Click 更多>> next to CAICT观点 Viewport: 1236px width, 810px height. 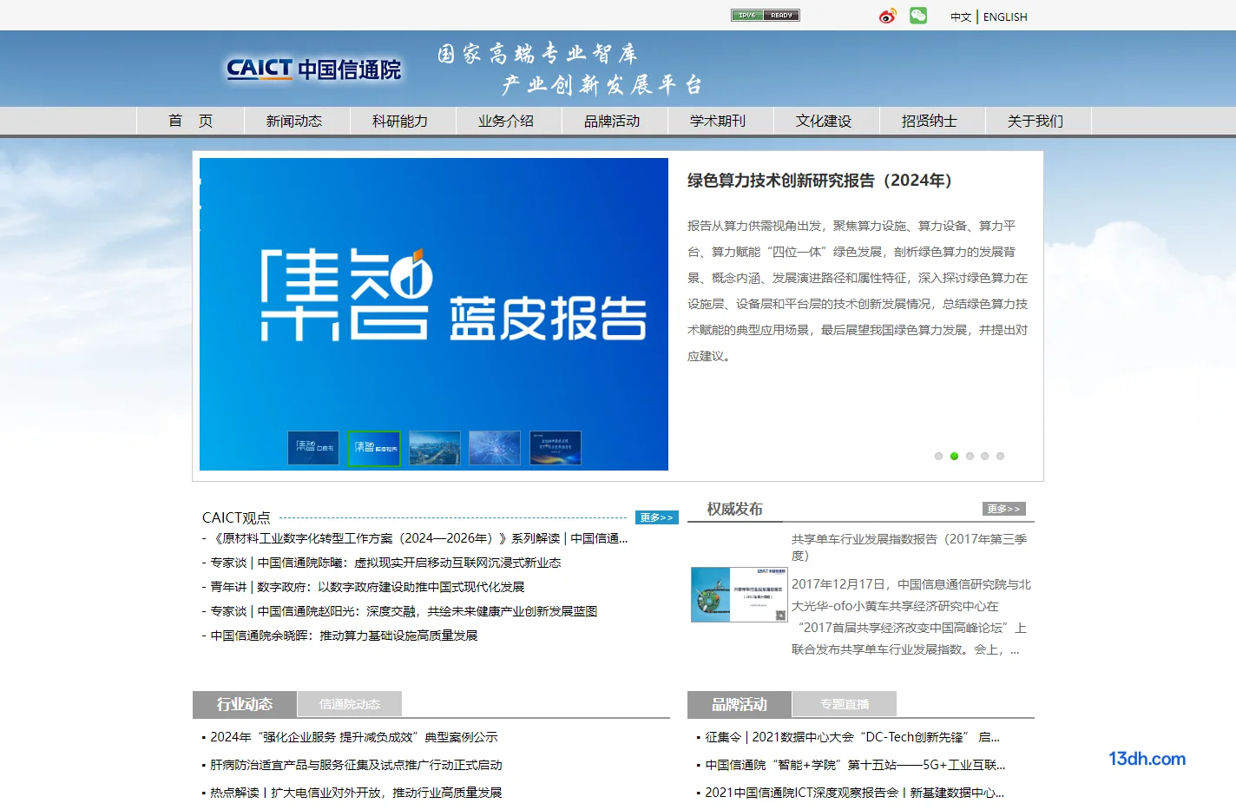coord(656,517)
